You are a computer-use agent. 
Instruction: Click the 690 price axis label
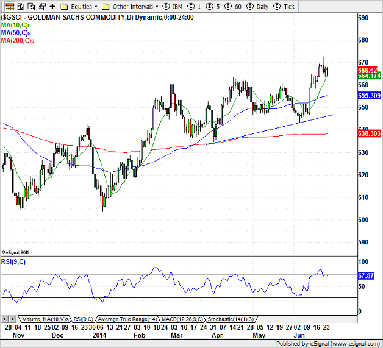coord(363,18)
